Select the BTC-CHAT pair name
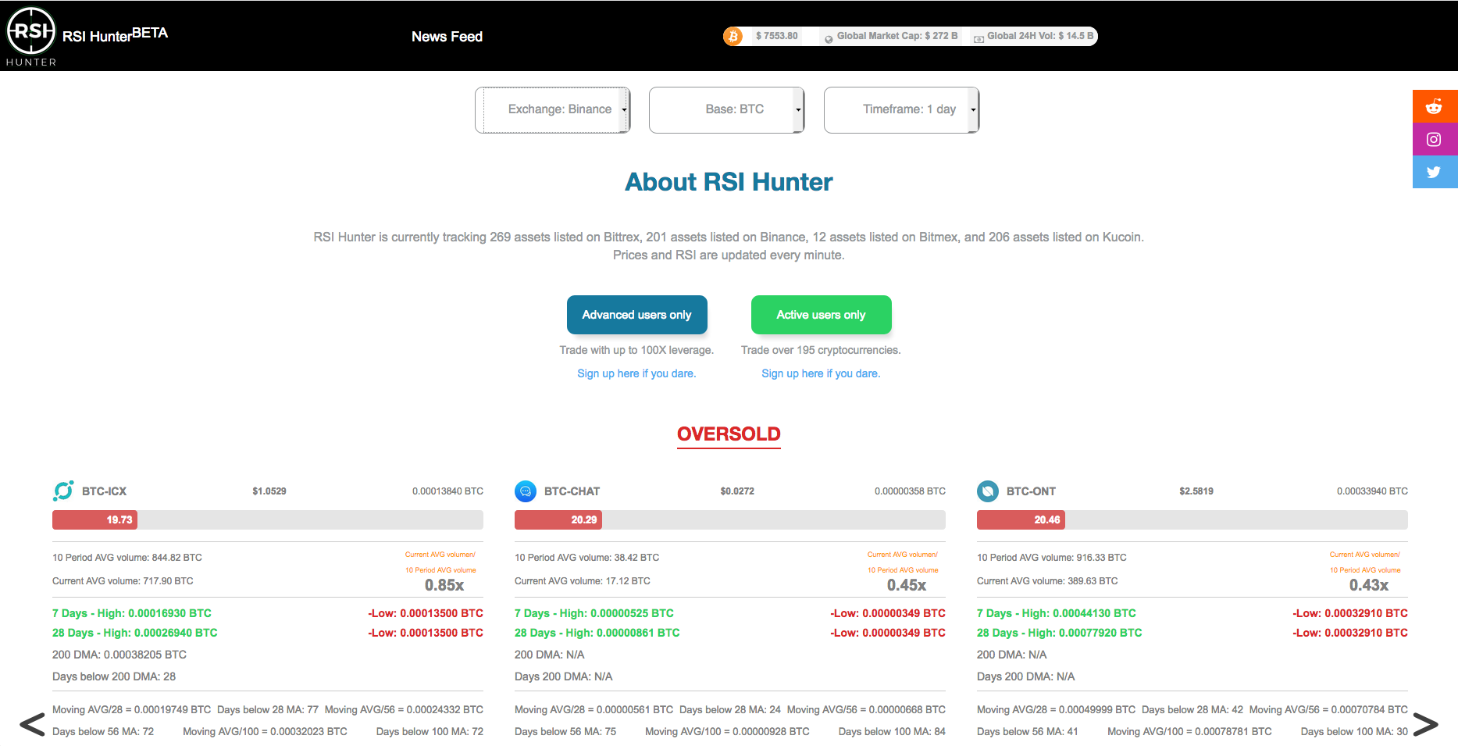The image size is (1458, 746). [x=572, y=491]
